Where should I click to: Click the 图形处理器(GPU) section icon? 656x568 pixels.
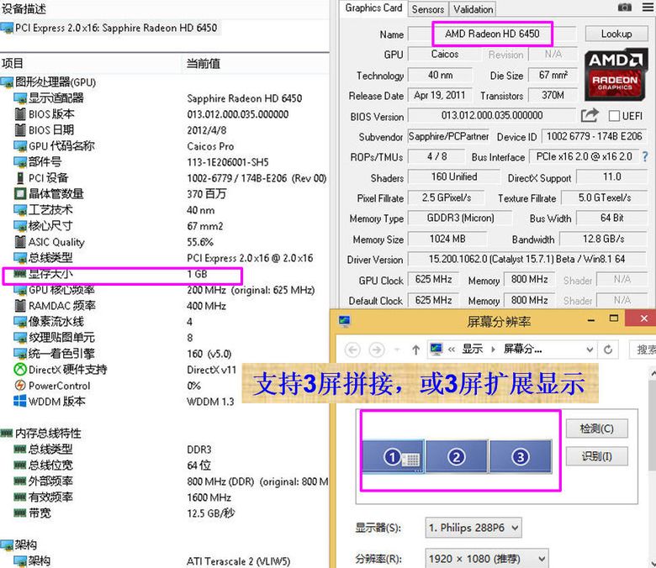tap(7, 82)
